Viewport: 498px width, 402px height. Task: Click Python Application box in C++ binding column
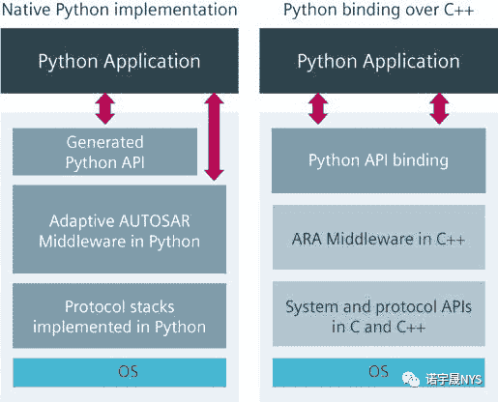pos(379,61)
